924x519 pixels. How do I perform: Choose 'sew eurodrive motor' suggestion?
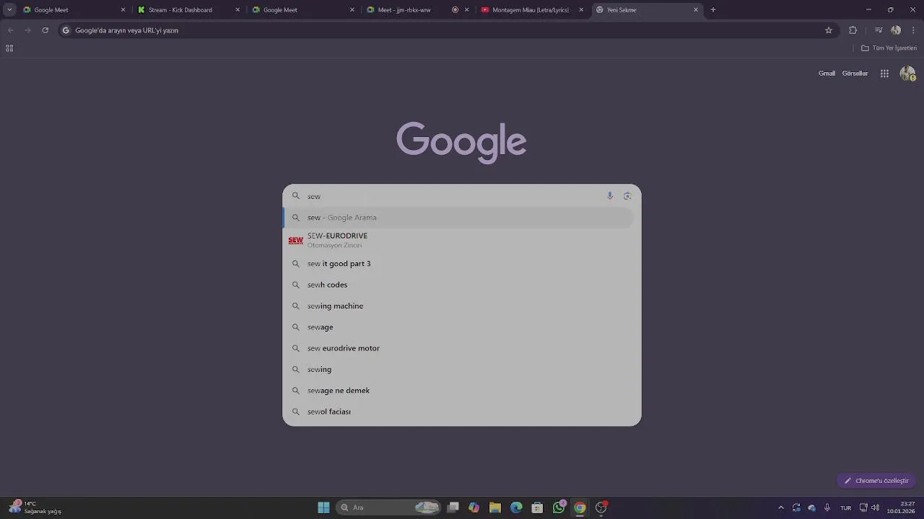pos(459,348)
